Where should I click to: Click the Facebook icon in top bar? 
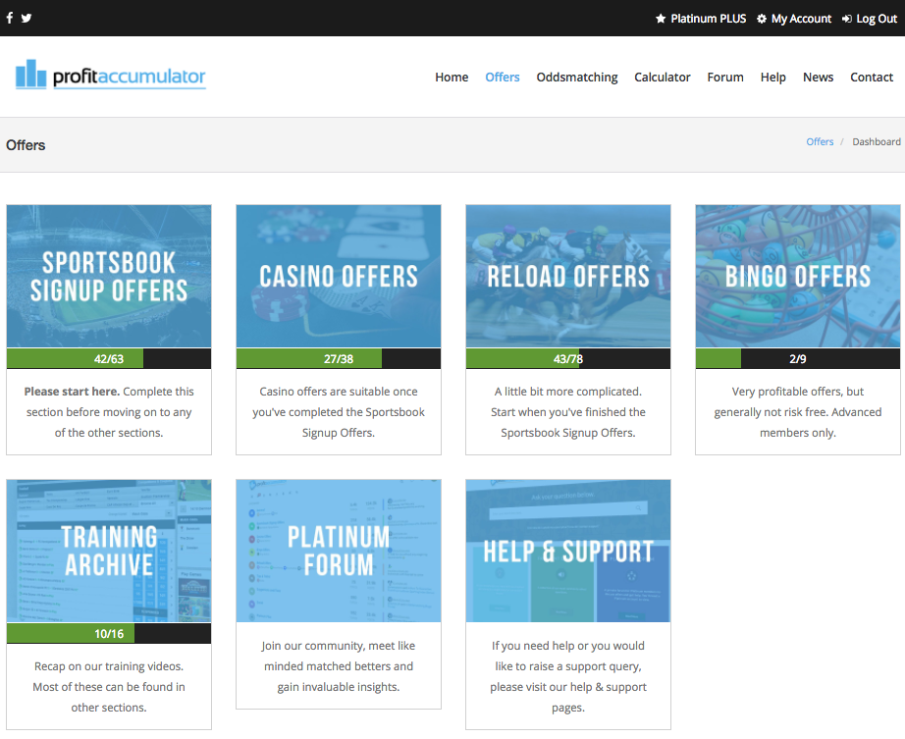[10, 18]
